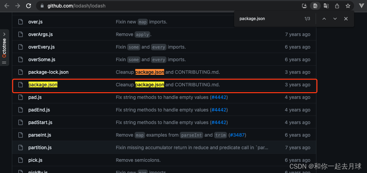Reload the page with browser refresh icon
367x173 pixels.
[x=29, y=6]
